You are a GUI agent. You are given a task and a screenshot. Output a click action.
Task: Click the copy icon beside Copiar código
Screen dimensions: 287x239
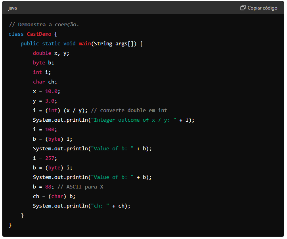(243, 8)
